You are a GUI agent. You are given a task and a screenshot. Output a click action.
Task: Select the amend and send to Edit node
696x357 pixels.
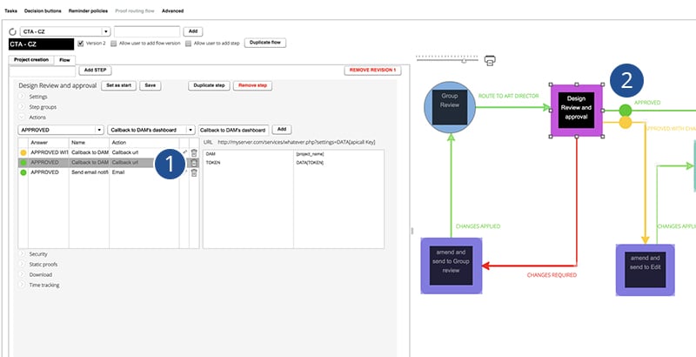click(x=645, y=270)
